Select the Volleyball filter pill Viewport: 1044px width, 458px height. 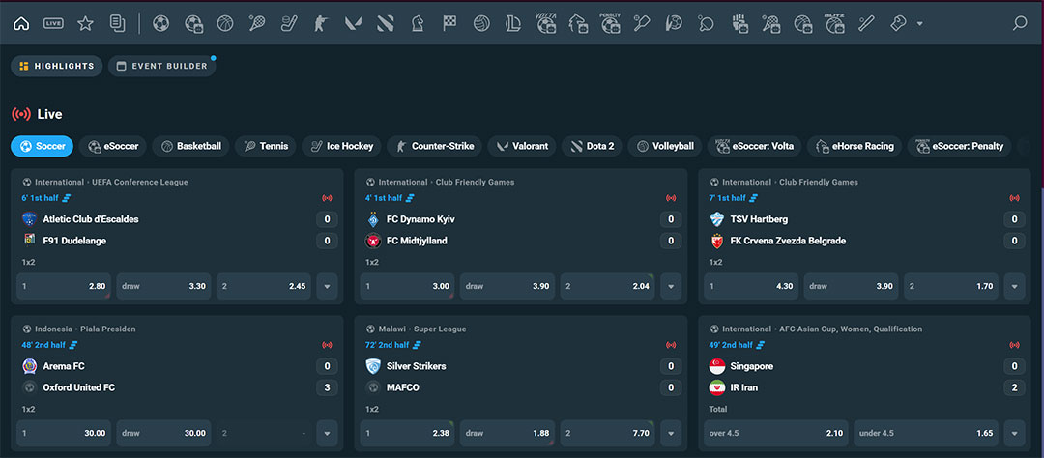[664, 146]
